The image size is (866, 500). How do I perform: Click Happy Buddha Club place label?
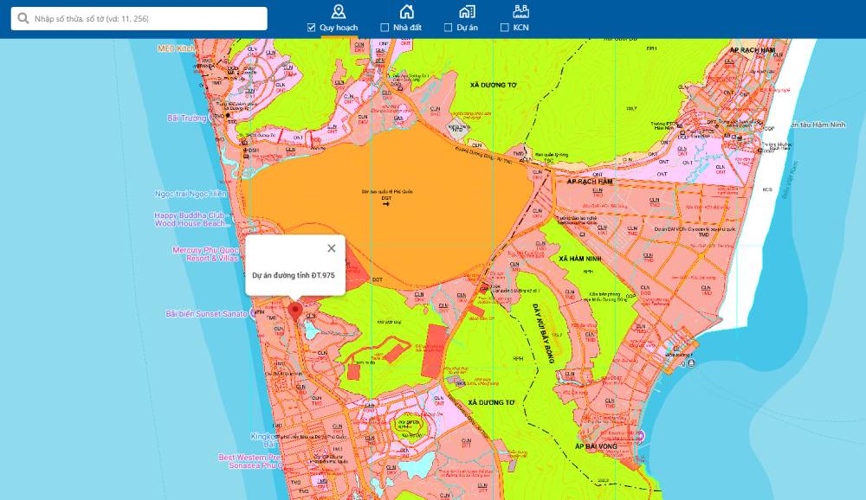(190, 215)
